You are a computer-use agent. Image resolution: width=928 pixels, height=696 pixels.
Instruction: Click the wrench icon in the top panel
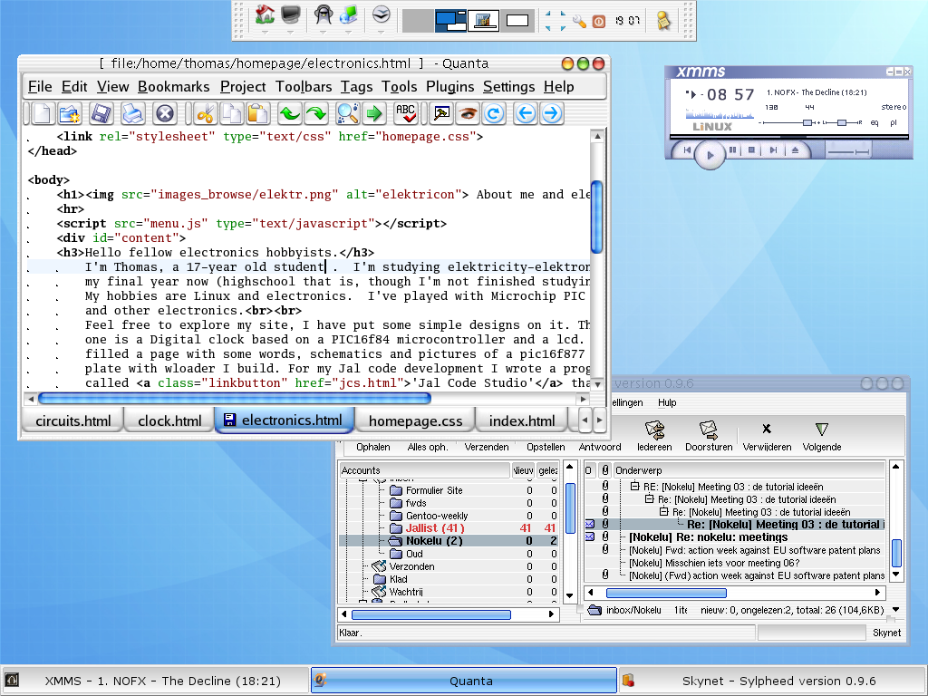click(x=579, y=22)
